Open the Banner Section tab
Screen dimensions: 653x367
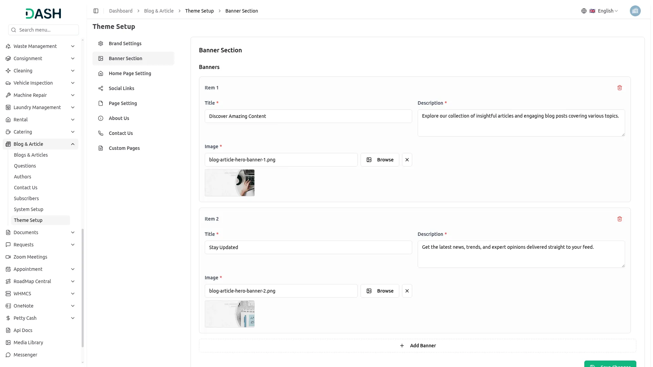[133, 58]
